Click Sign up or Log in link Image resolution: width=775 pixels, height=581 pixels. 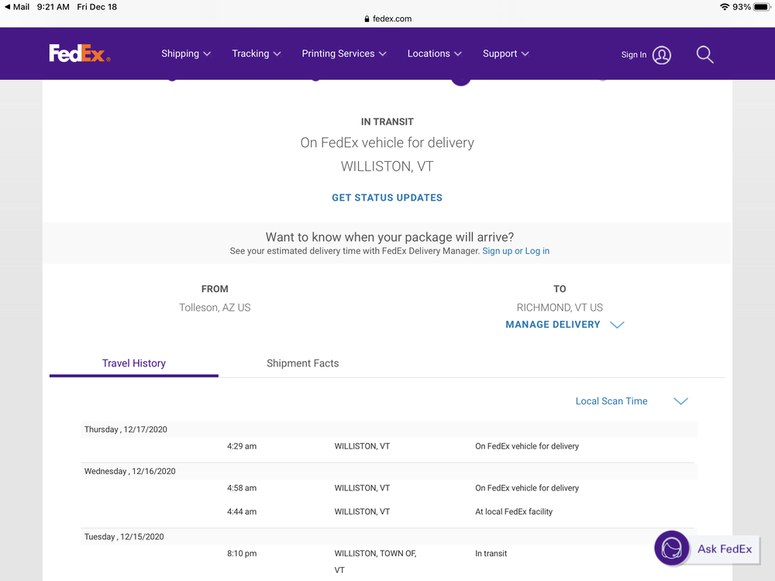[516, 251]
